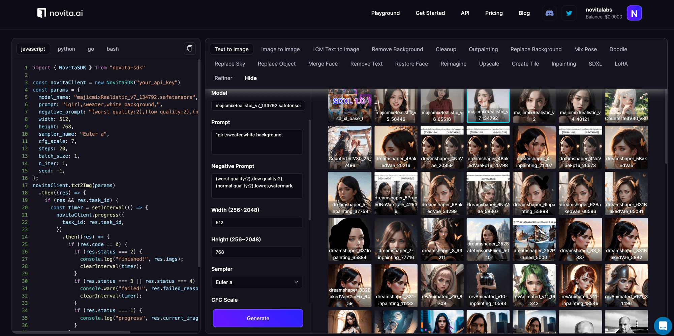This screenshot has width=674, height=336.
Task: Click the Model name input field
Action: point(258,105)
